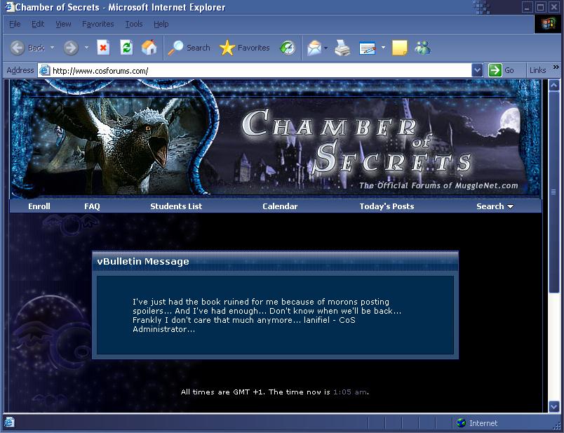Click the Forward arrow button

tap(71, 48)
